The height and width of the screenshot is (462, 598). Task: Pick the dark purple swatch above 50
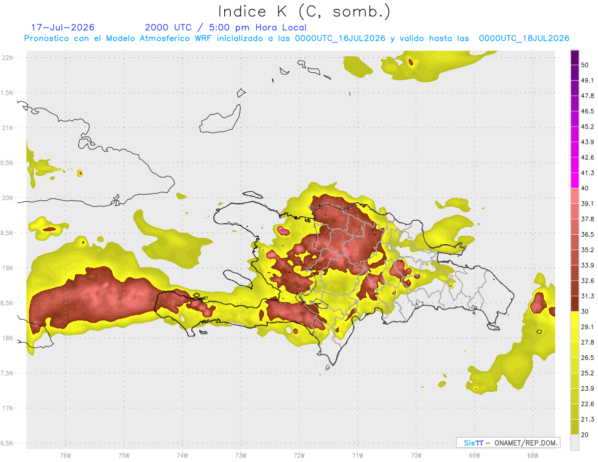pyautogui.click(x=575, y=58)
